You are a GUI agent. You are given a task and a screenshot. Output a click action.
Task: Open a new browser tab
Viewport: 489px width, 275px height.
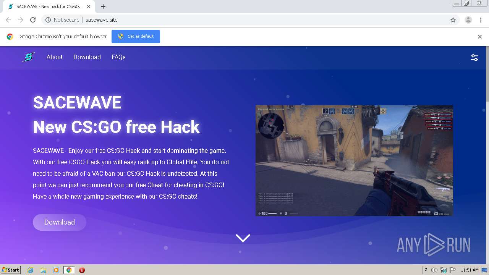[103, 6]
